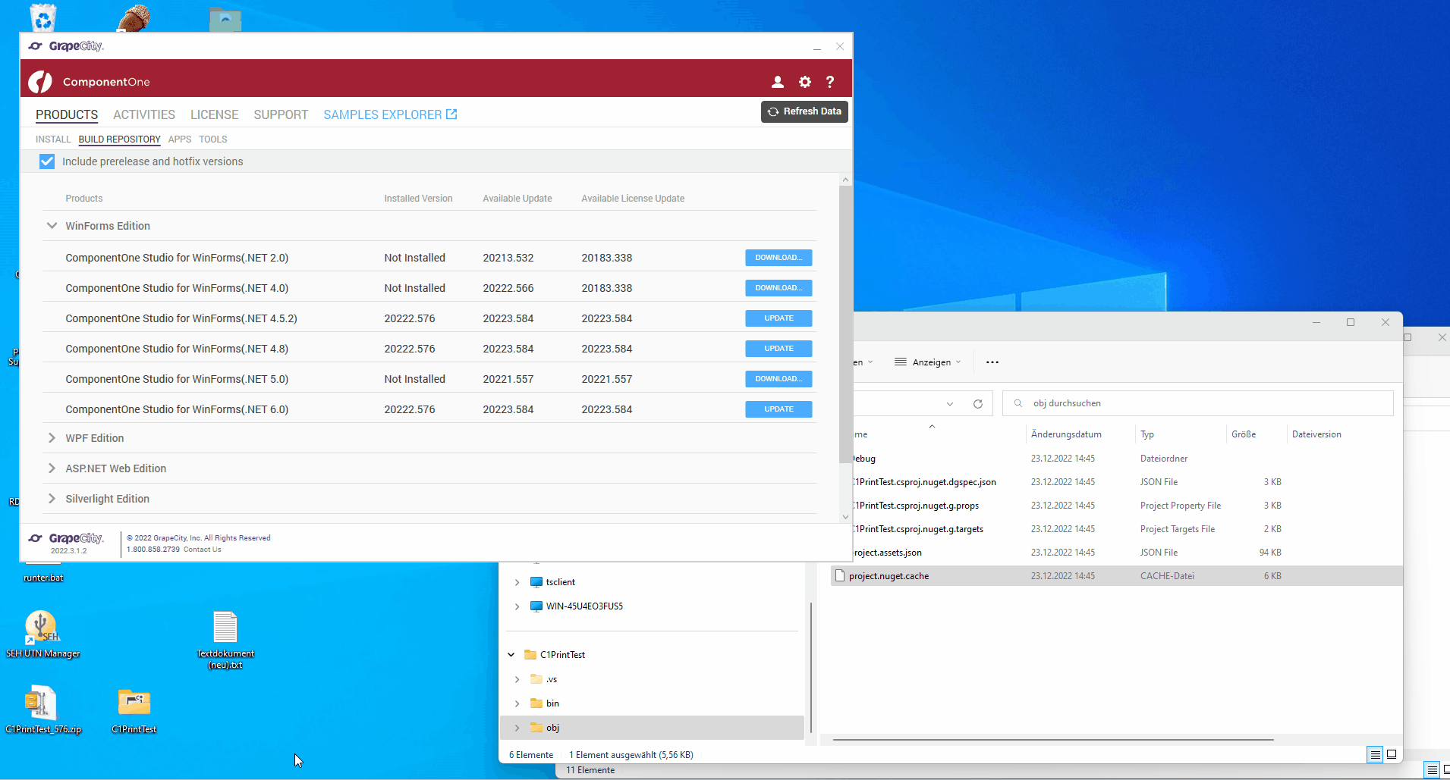This screenshot has width=1450, height=780.
Task: Expand the tsclient tree node
Action: tap(517, 582)
